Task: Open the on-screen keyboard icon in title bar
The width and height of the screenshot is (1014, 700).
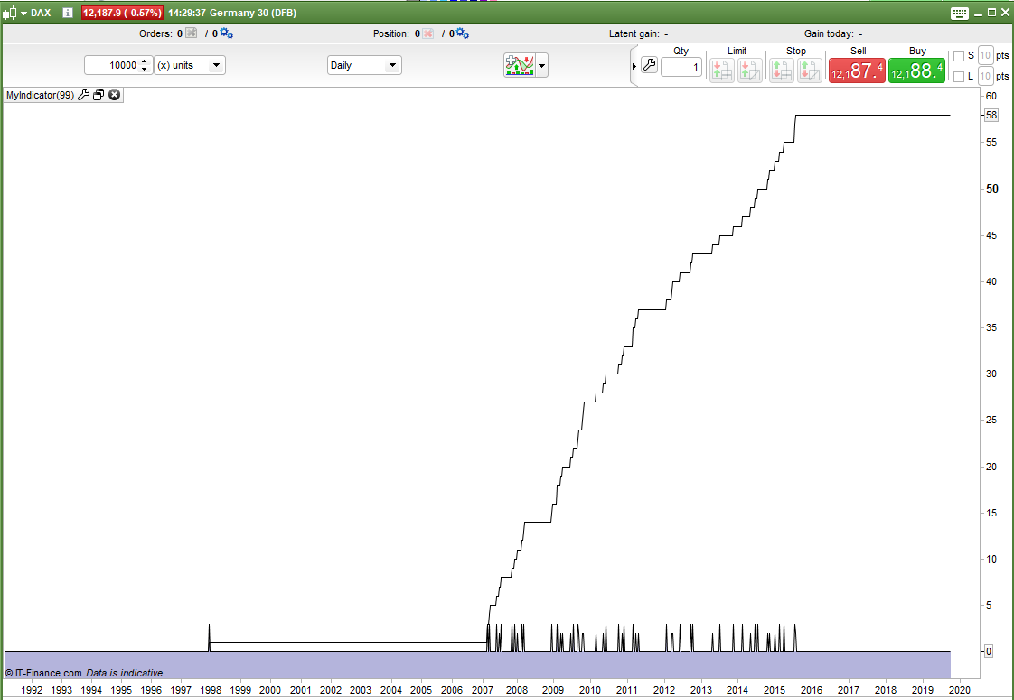Action: pyautogui.click(x=960, y=13)
